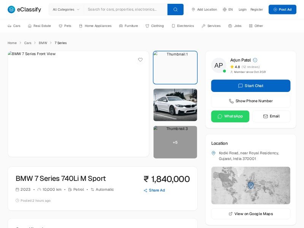The width and height of the screenshot is (304, 228).
Task: Open Add Location picker
Action: point(204,9)
